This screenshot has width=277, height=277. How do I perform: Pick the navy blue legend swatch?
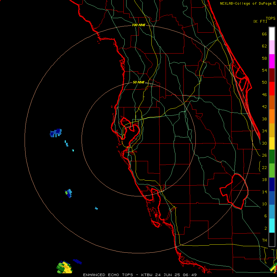[272, 184]
